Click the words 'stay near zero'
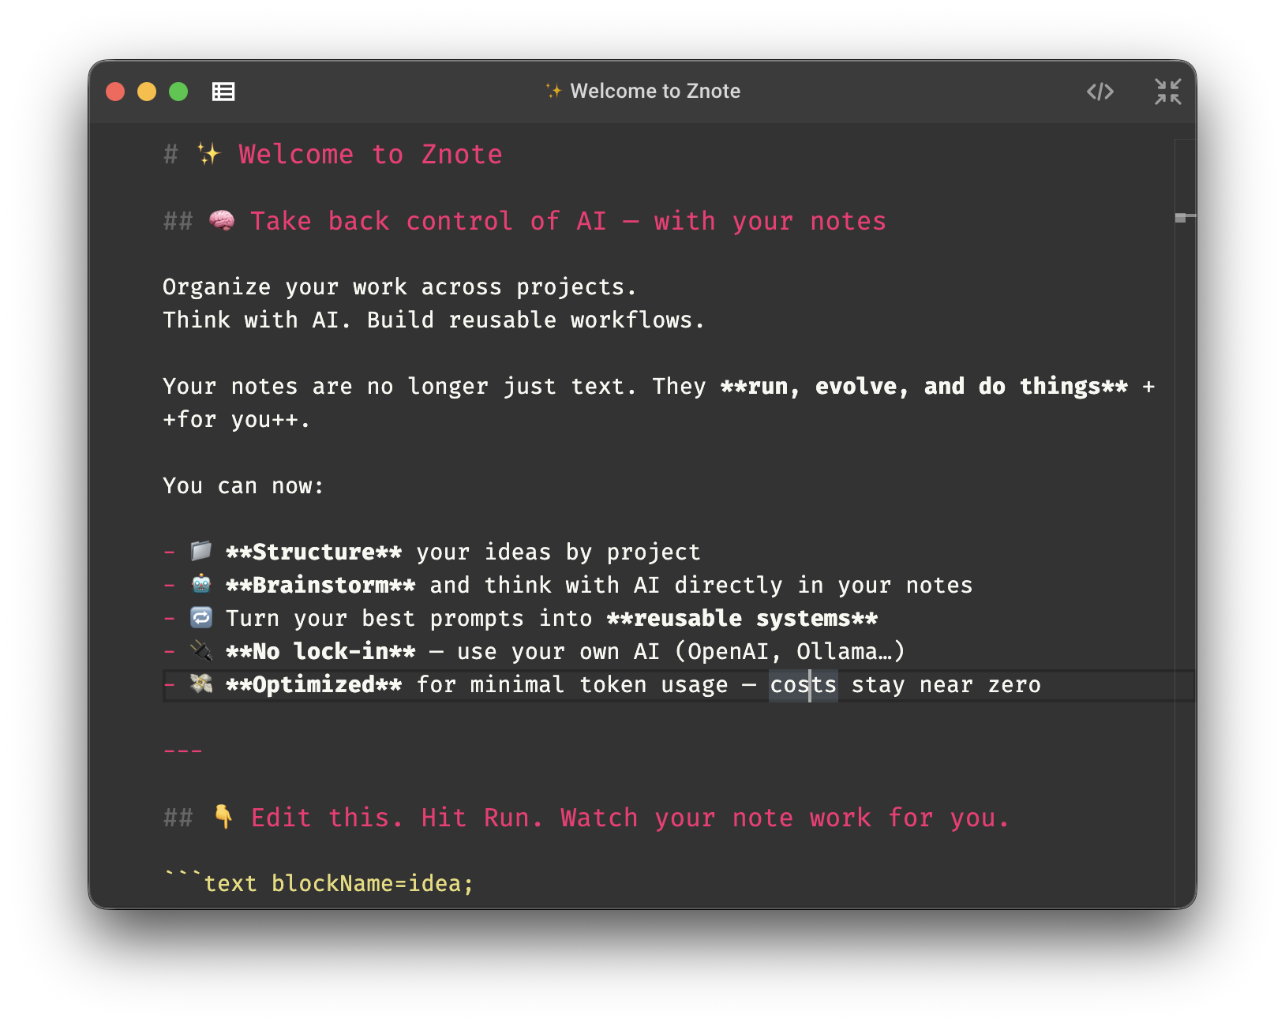The width and height of the screenshot is (1285, 1026). point(946,684)
